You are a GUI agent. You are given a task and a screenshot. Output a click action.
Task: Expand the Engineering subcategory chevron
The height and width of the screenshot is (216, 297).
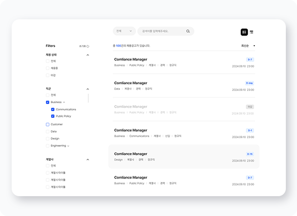pos(68,146)
